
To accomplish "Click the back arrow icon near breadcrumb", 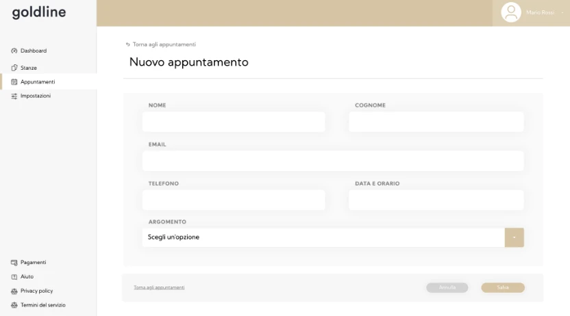I will tap(127, 44).
